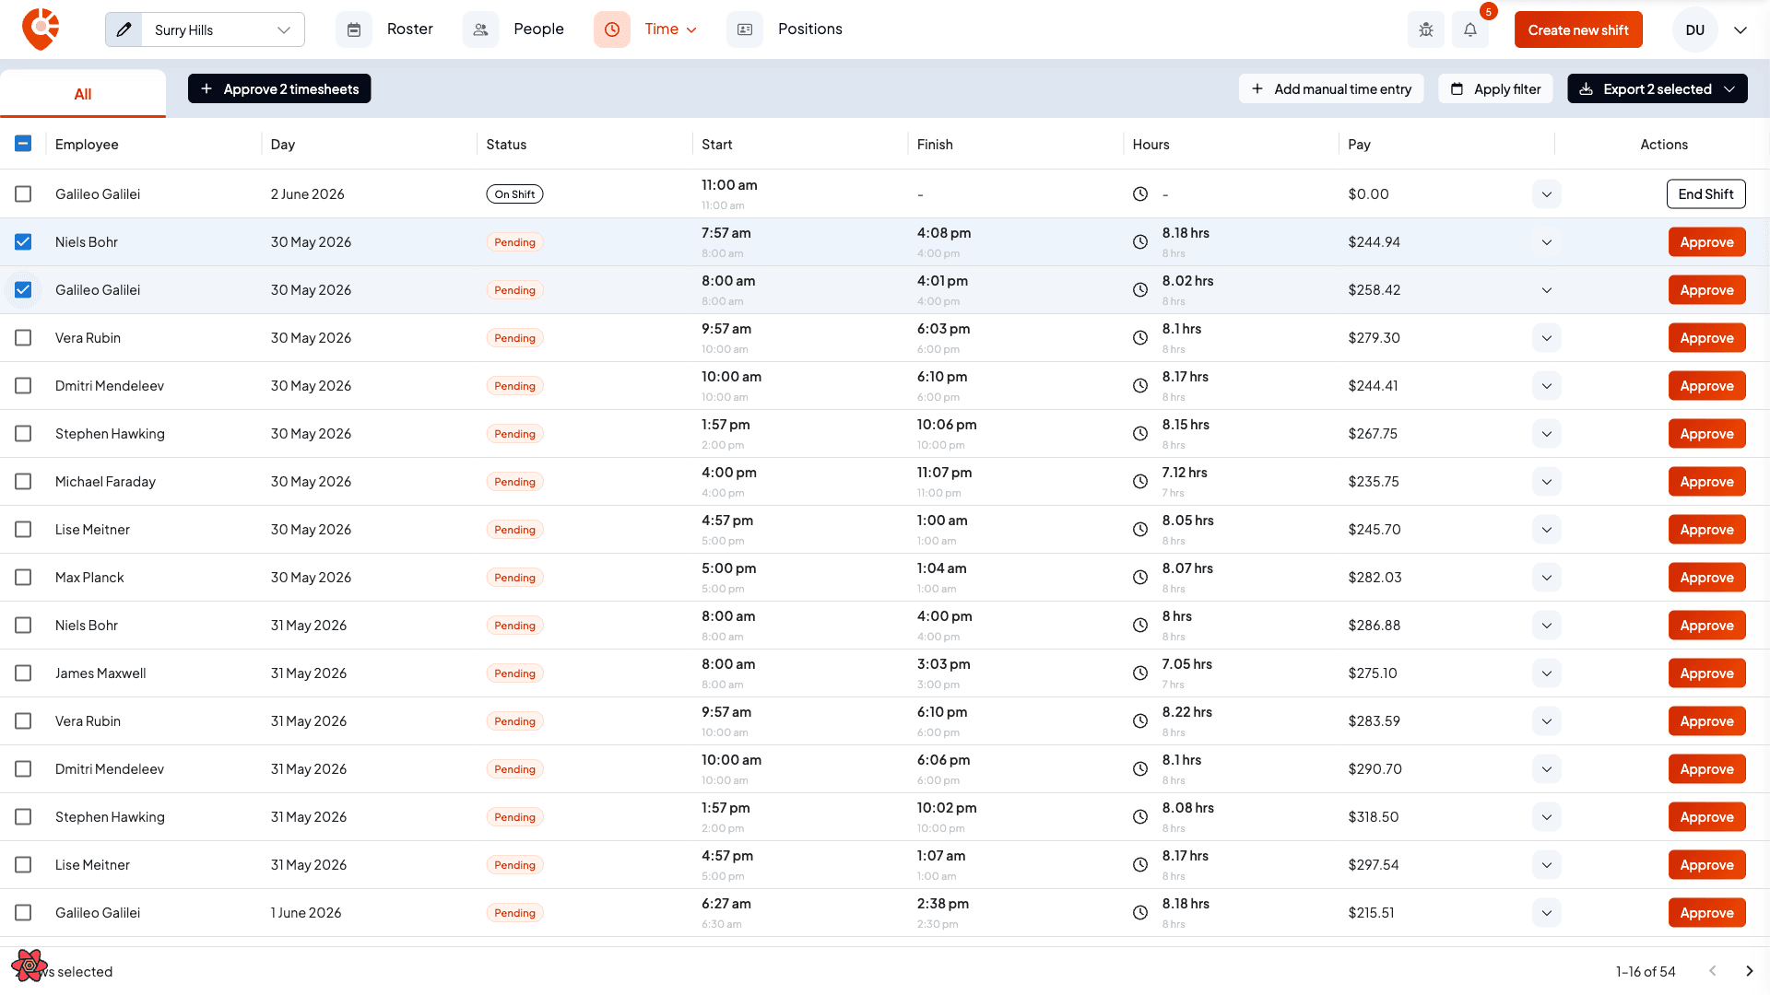Expand Galileo Galilei On Shift row details

[1546, 194]
